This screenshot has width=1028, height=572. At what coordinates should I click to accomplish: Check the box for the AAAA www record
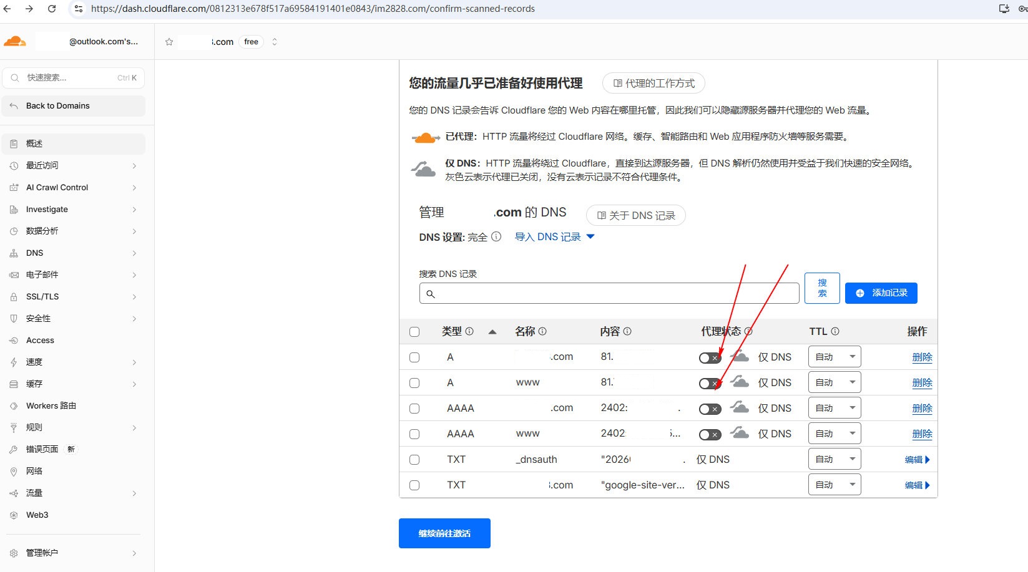414,434
